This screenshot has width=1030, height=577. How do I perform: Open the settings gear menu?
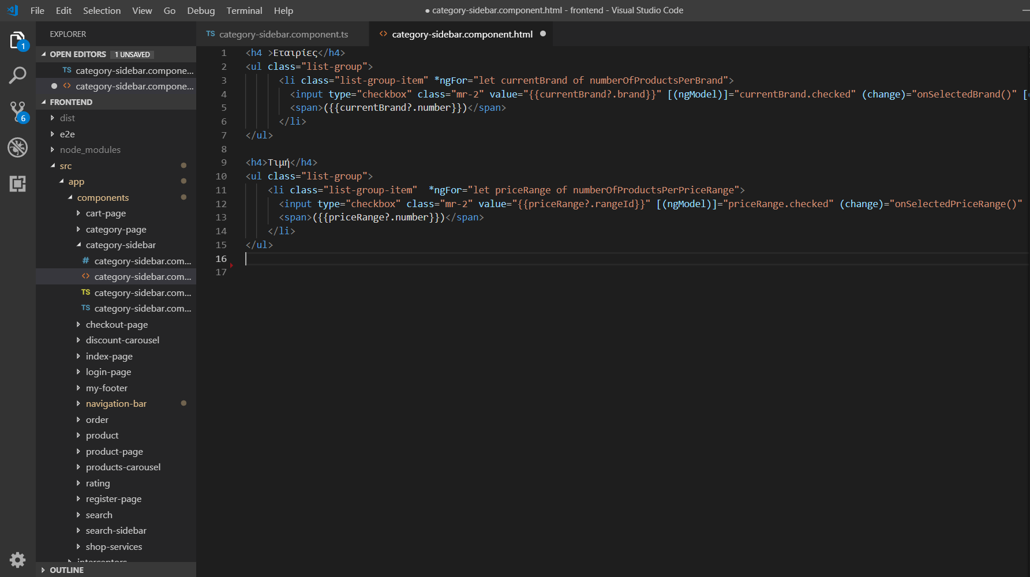click(x=18, y=560)
